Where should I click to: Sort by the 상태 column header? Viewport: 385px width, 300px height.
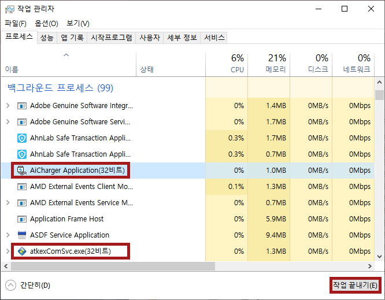tap(171, 65)
